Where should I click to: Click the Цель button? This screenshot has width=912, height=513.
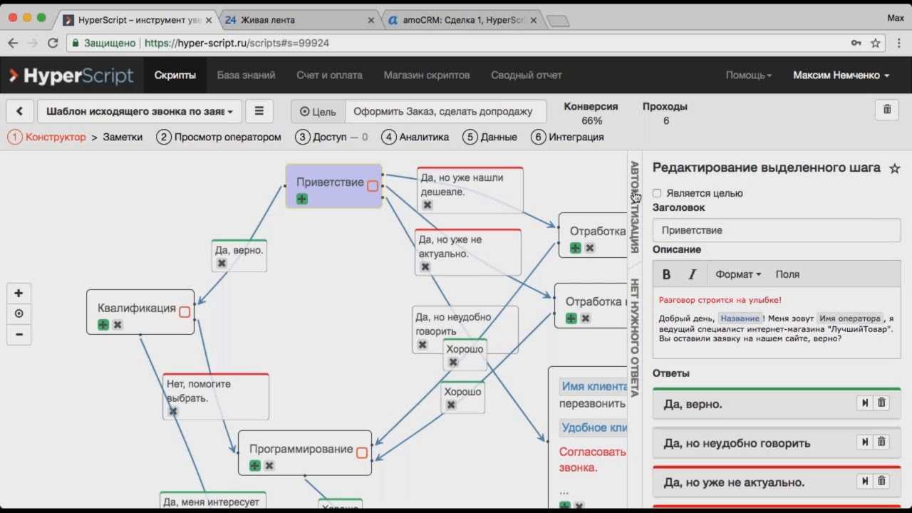point(318,111)
